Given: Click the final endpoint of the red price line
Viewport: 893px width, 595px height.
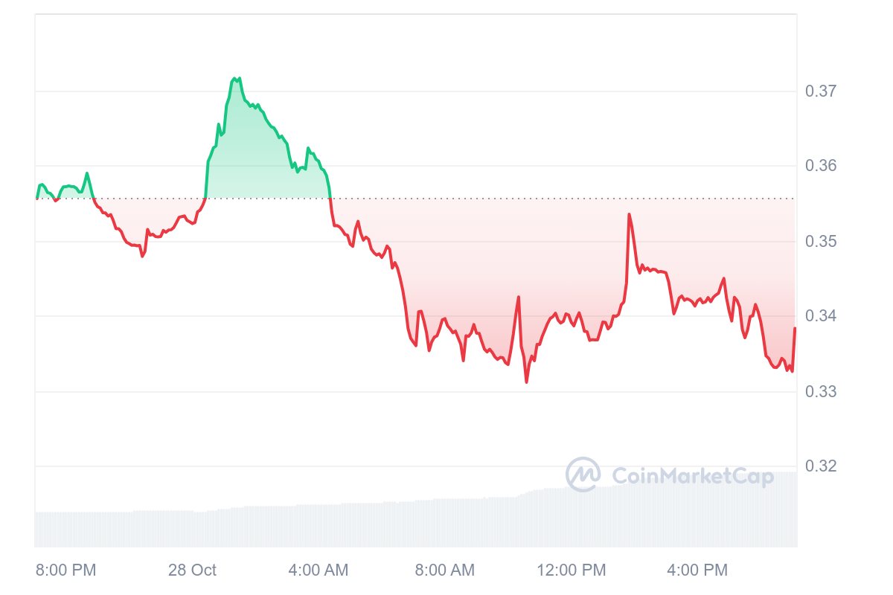Looking at the screenshot, I should click(x=795, y=328).
